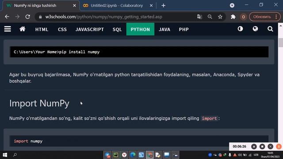Click the Import NumPy heading
Screen dimensions: 283x159
(39, 103)
